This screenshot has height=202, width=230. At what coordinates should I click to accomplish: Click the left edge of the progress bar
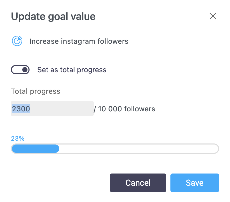click(13, 149)
